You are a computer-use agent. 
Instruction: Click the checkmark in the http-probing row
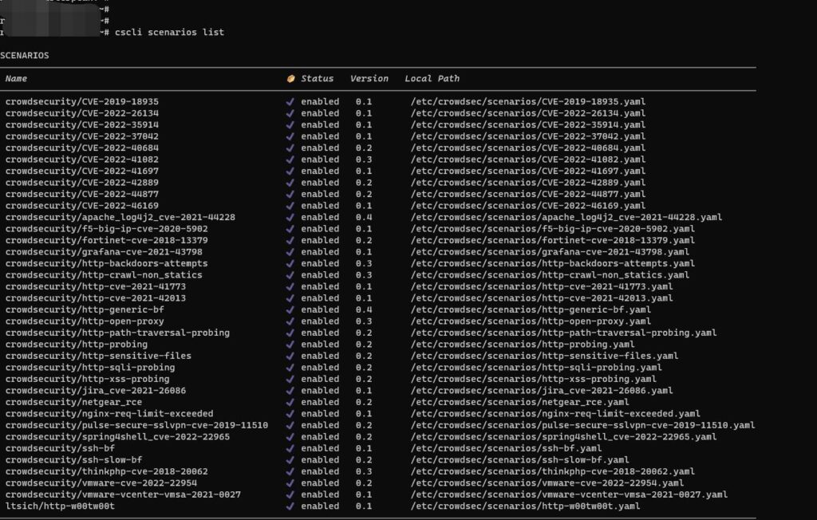click(290, 345)
